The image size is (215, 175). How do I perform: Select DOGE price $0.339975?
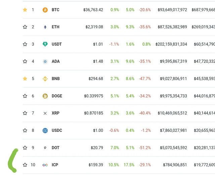click(93, 96)
